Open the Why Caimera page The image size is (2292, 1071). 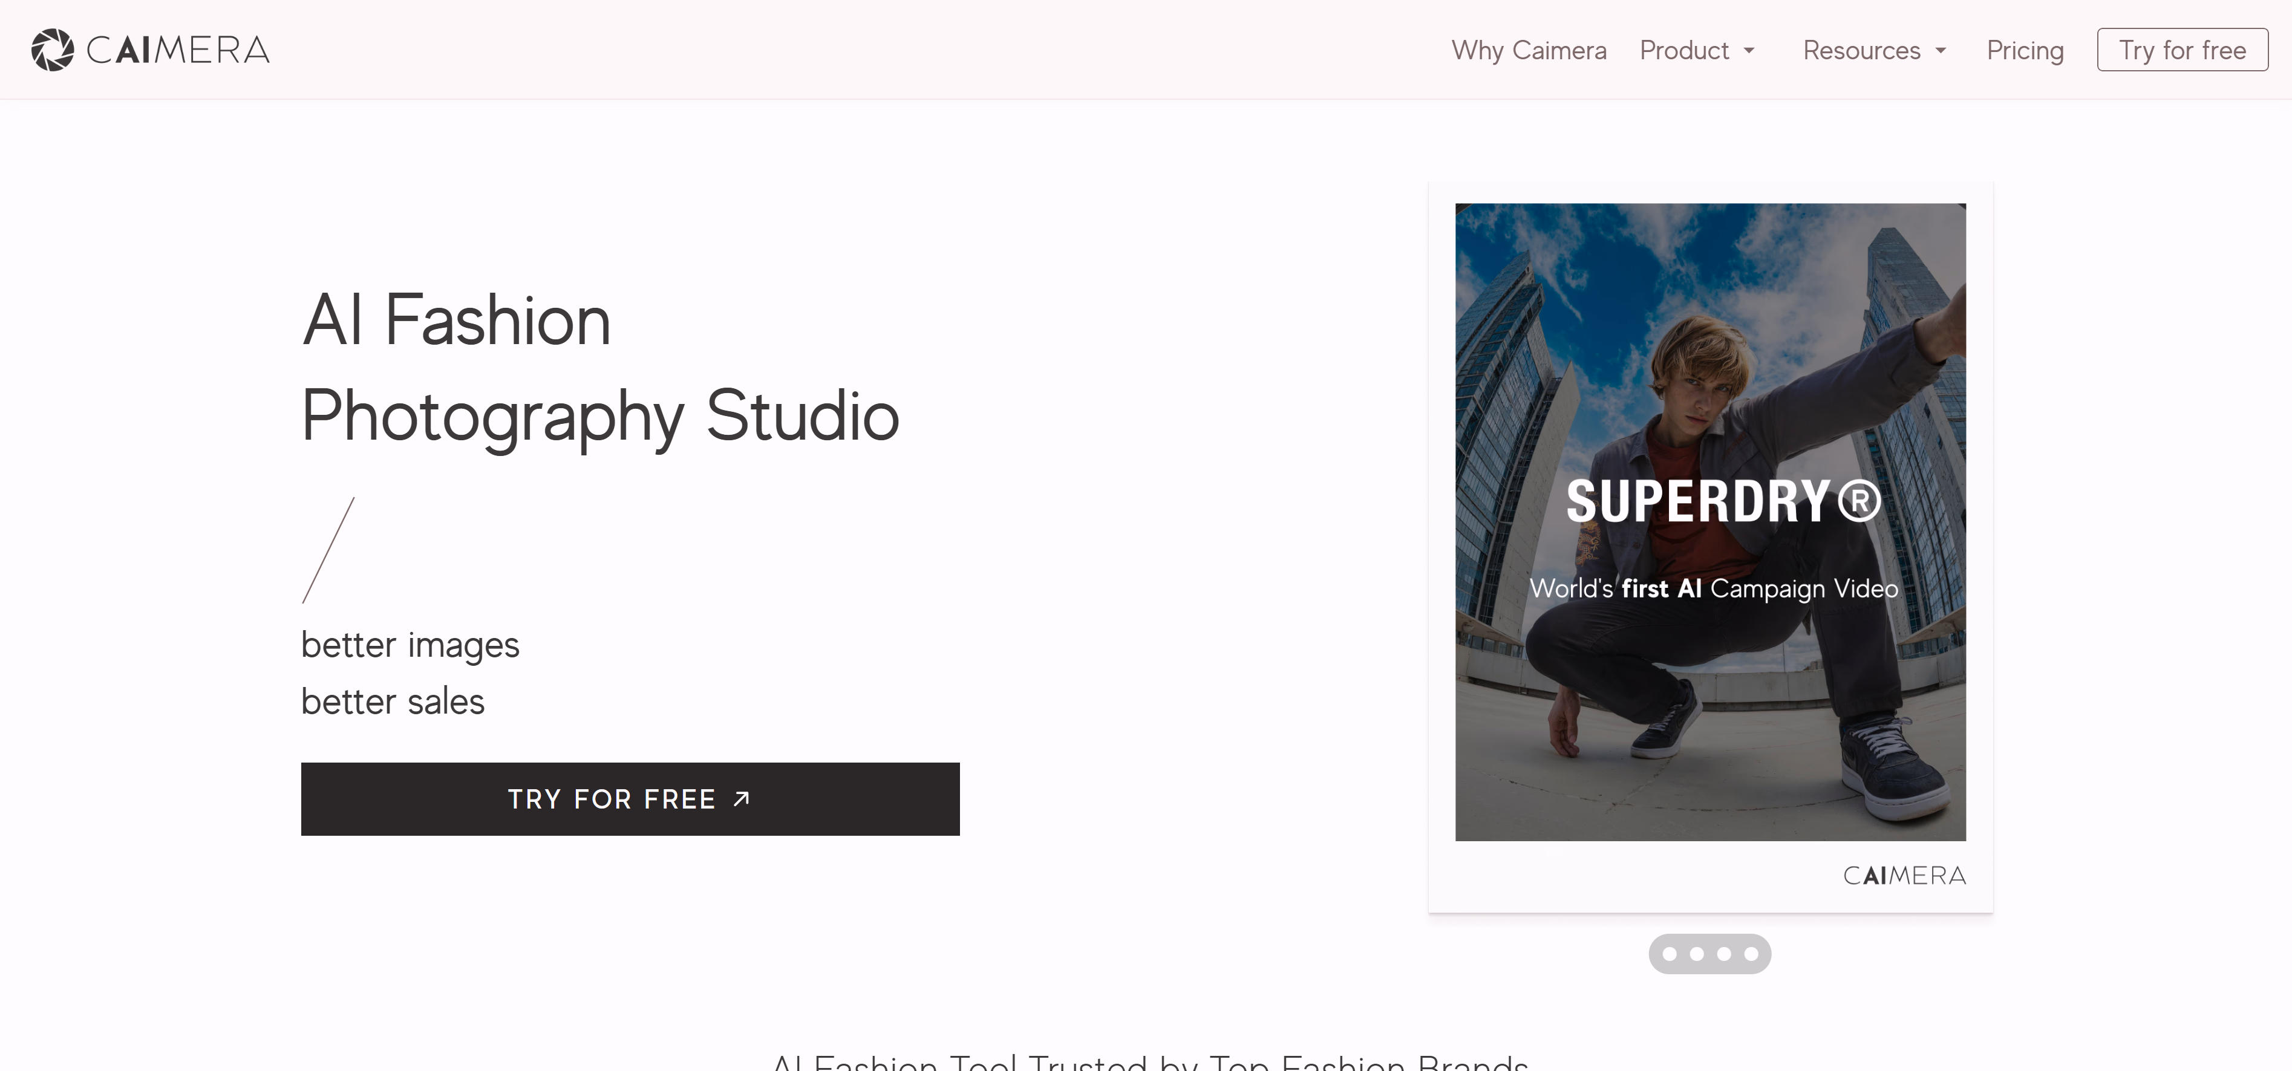(x=1529, y=50)
